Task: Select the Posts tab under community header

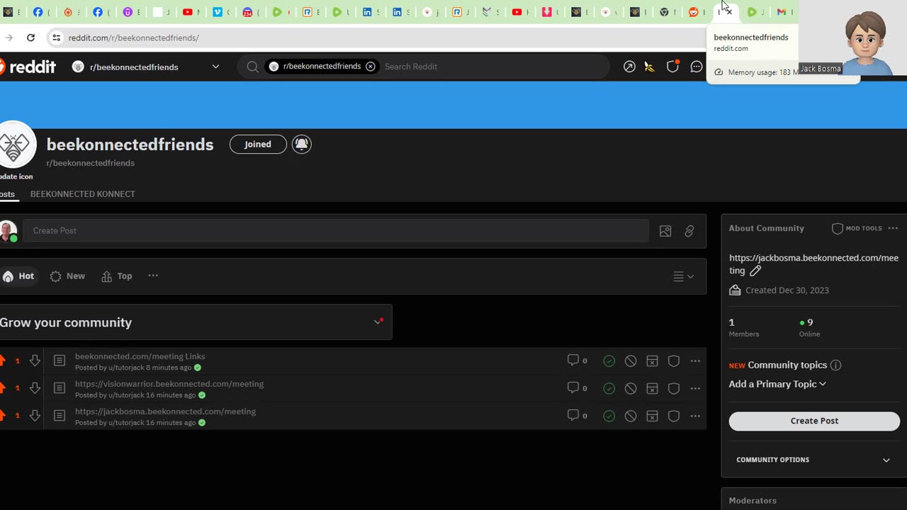Action: pyautogui.click(x=7, y=194)
